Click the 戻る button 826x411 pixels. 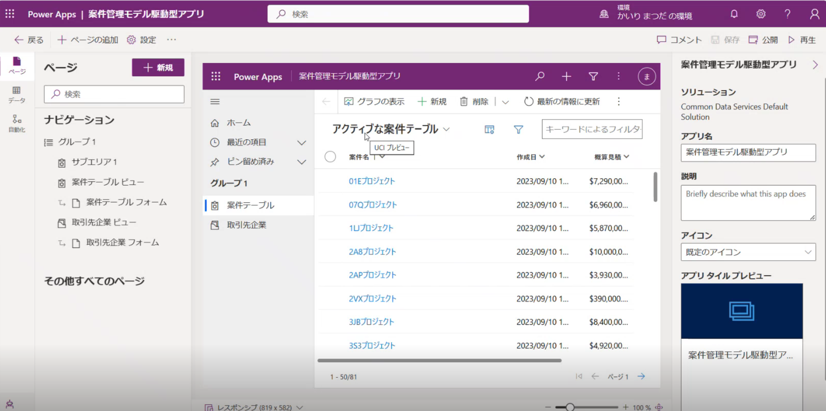[x=29, y=40]
